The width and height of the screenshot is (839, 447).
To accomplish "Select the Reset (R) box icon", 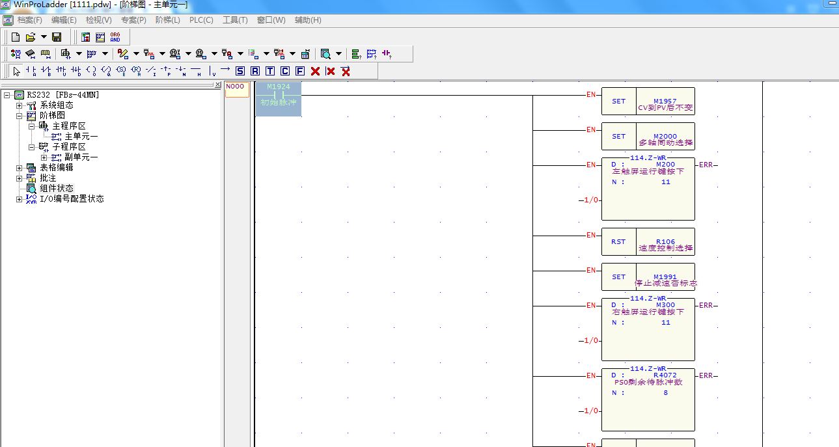I will click(255, 71).
